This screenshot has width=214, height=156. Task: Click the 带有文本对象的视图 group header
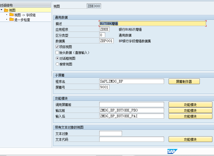pos(133,127)
